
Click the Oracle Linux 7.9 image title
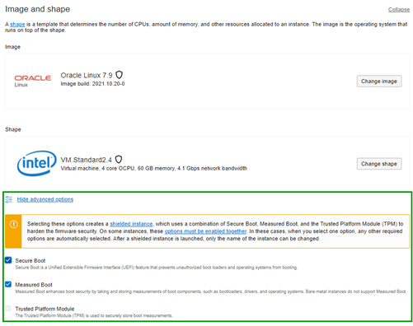pos(87,75)
